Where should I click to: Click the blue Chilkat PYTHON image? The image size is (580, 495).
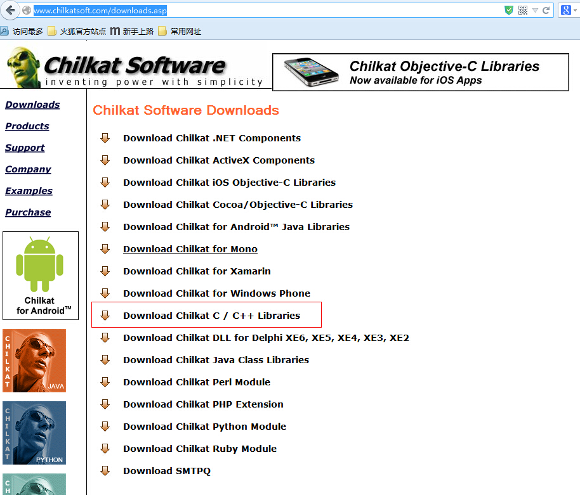34,433
